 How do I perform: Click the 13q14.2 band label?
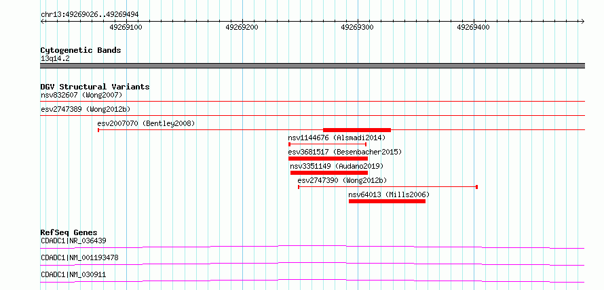click(x=55, y=59)
